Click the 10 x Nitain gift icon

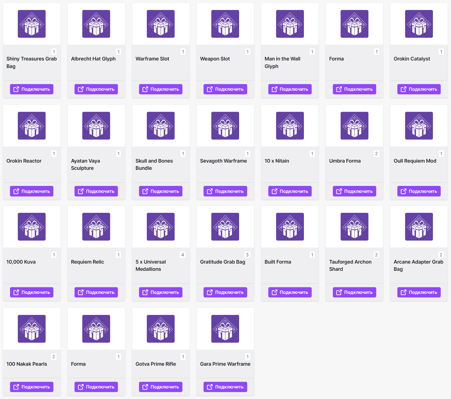290,126
